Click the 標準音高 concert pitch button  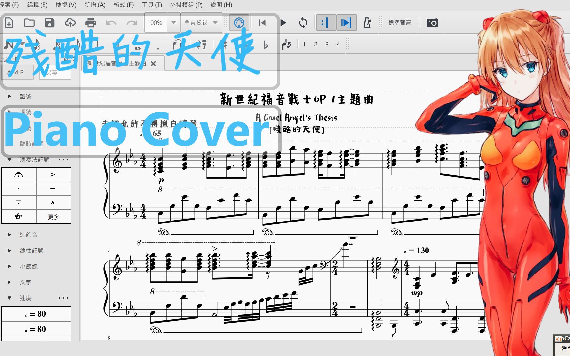pos(400,22)
